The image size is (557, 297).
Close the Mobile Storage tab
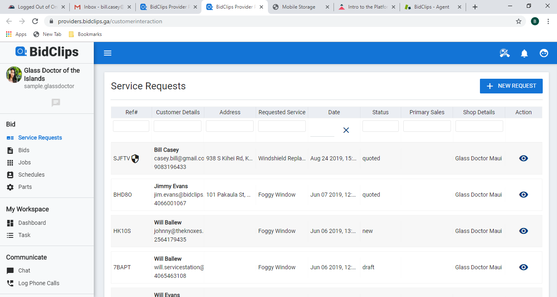click(x=327, y=7)
